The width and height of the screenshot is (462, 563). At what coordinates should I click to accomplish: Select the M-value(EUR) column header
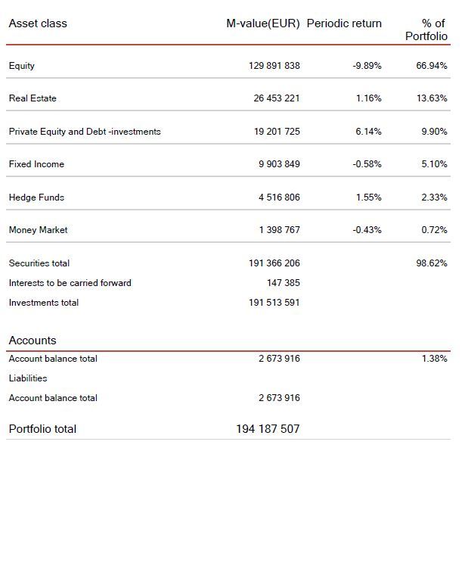(263, 23)
